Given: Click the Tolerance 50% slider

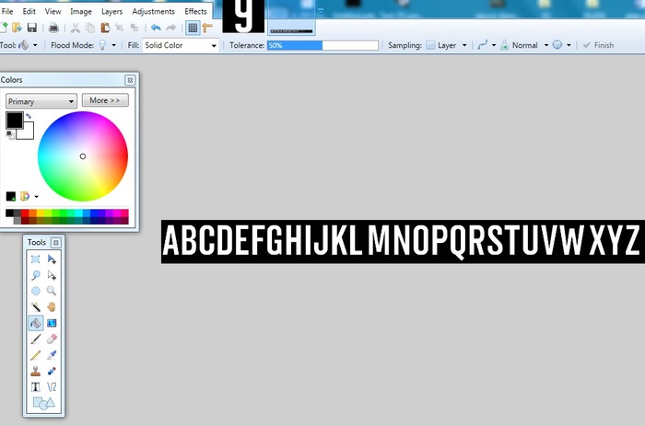Looking at the screenshot, I should (322, 45).
